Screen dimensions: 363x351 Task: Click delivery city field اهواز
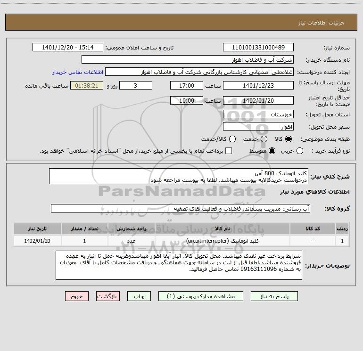[258, 127]
